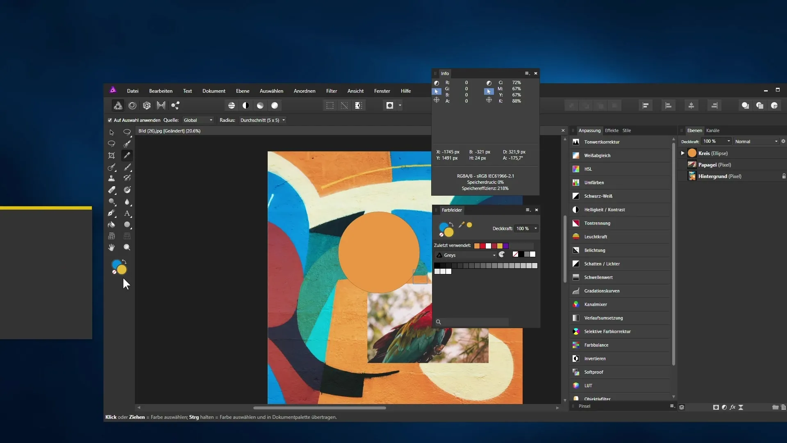Close the Info panel

[x=535, y=73]
